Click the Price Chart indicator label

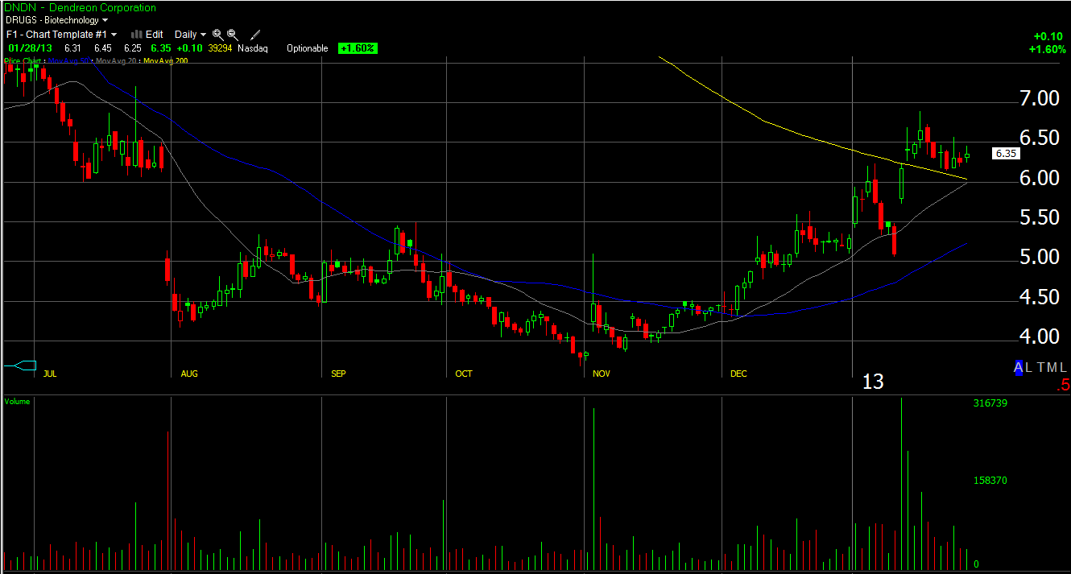(23, 60)
